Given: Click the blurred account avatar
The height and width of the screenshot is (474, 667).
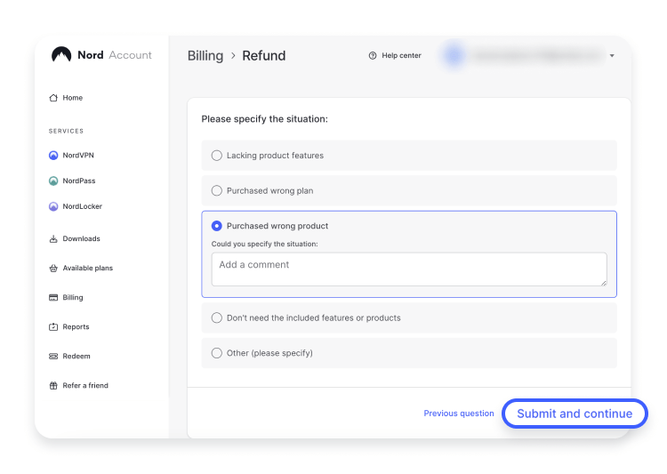Looking at the screenshot, I should (454, 55).
